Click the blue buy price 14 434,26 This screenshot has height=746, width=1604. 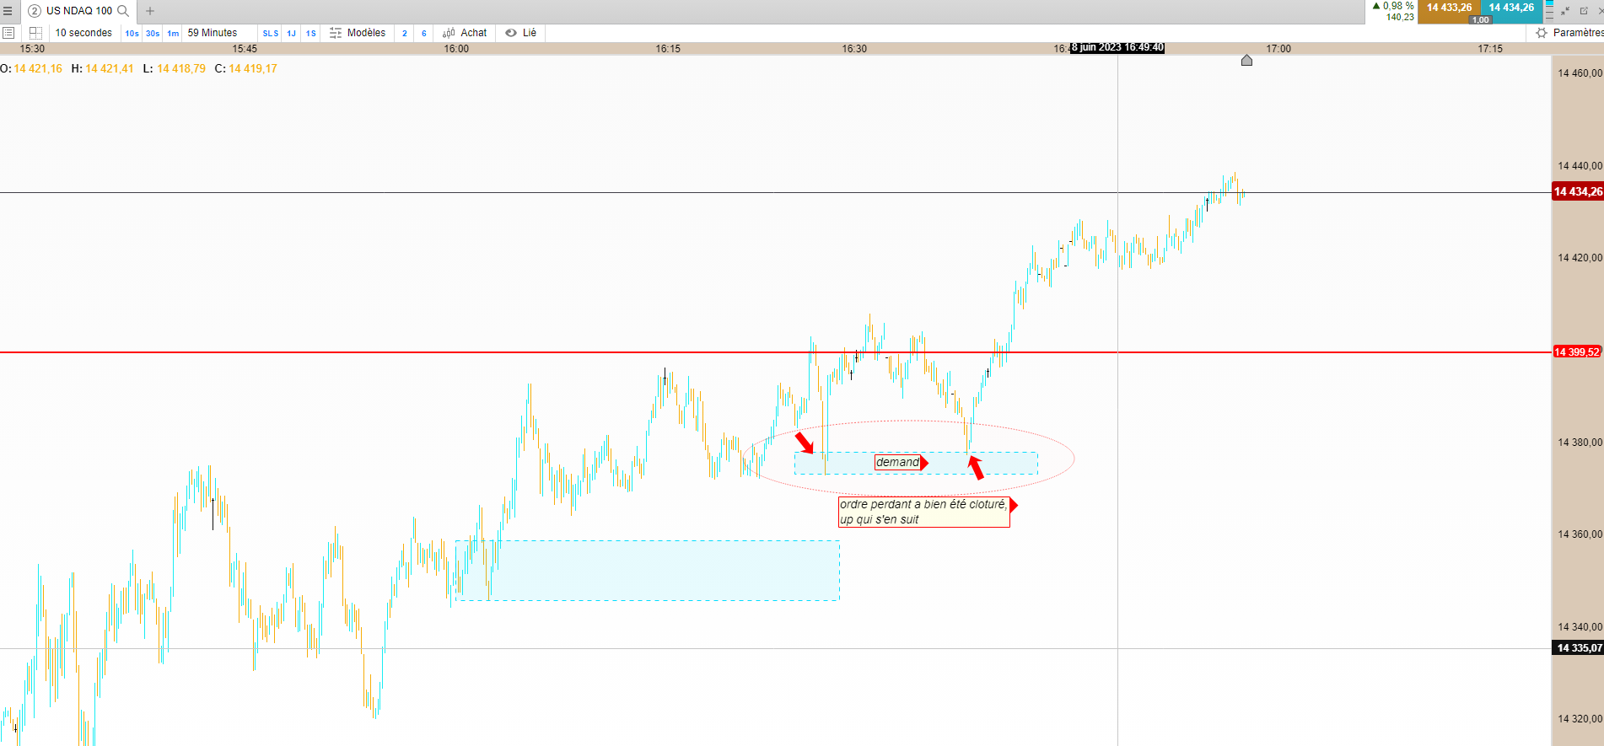coord(1511,8)
